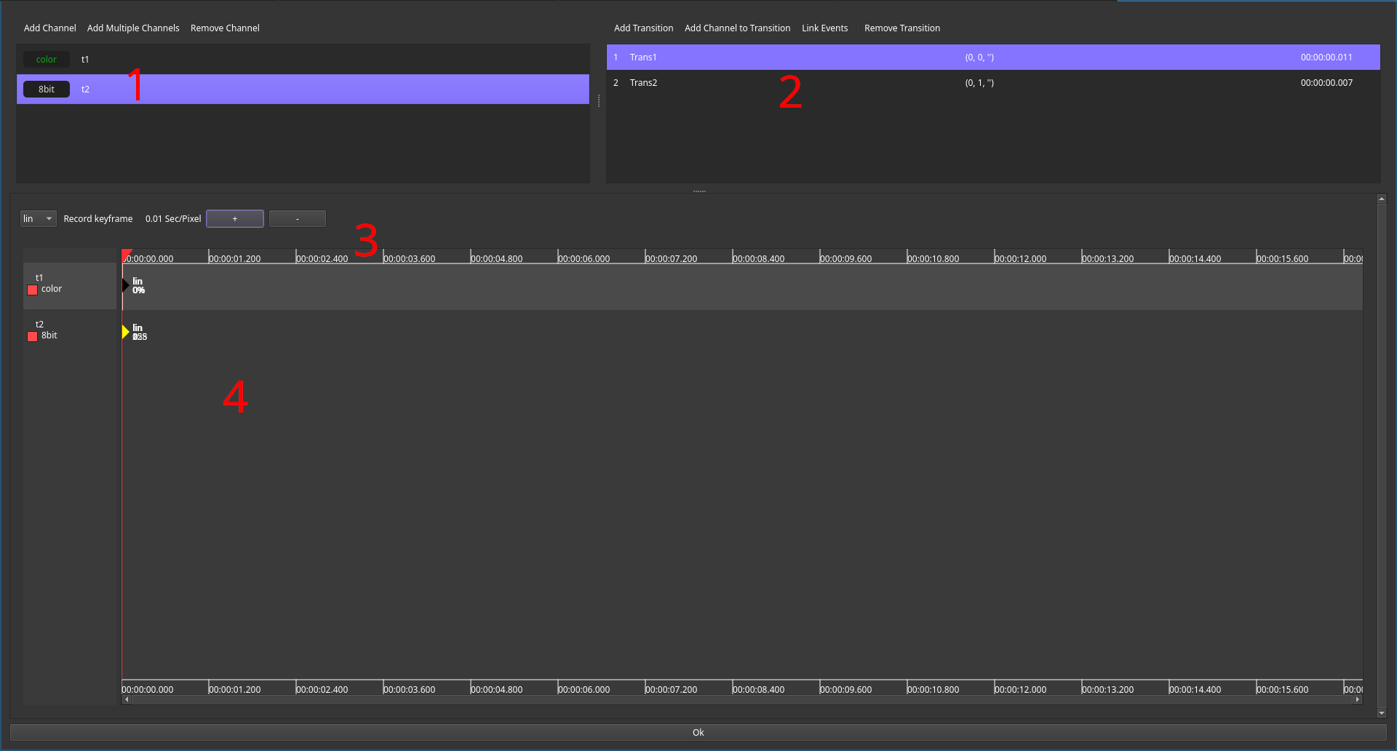The image size is (1397, 751).
Task: Click Link Events
Action: 824,28
